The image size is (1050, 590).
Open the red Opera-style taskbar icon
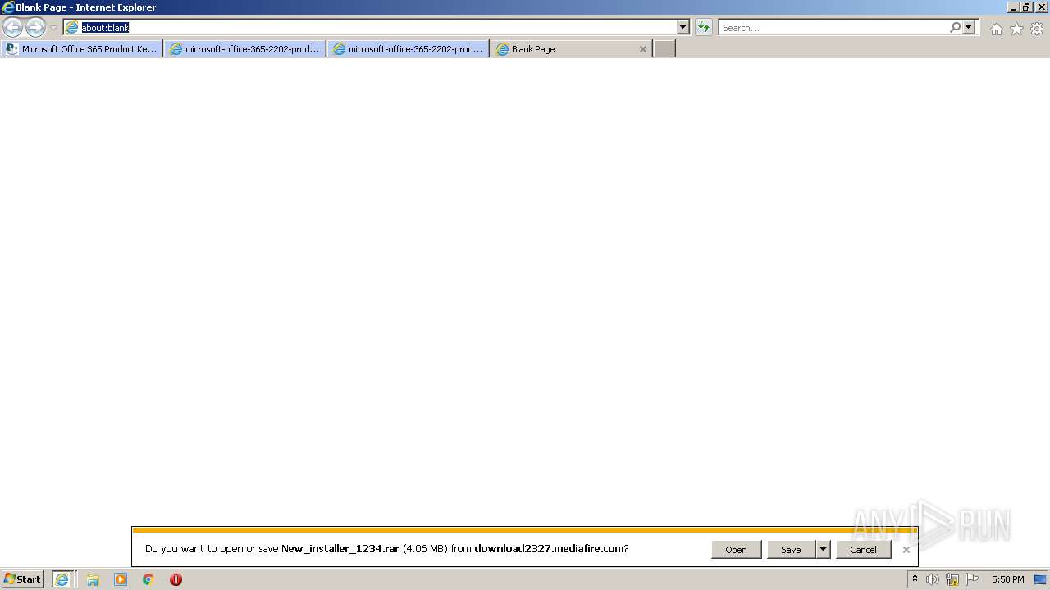tap(176, 579)
